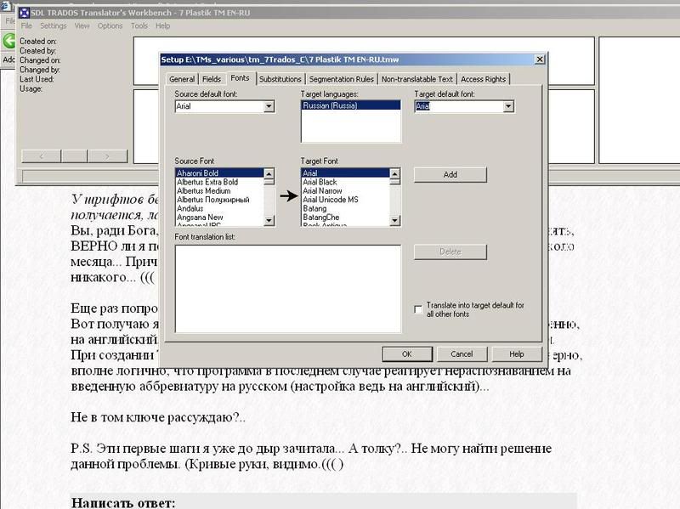Select Angsana New source font
The height and width of the screenshot is (509, 680).
pos(219,218)
